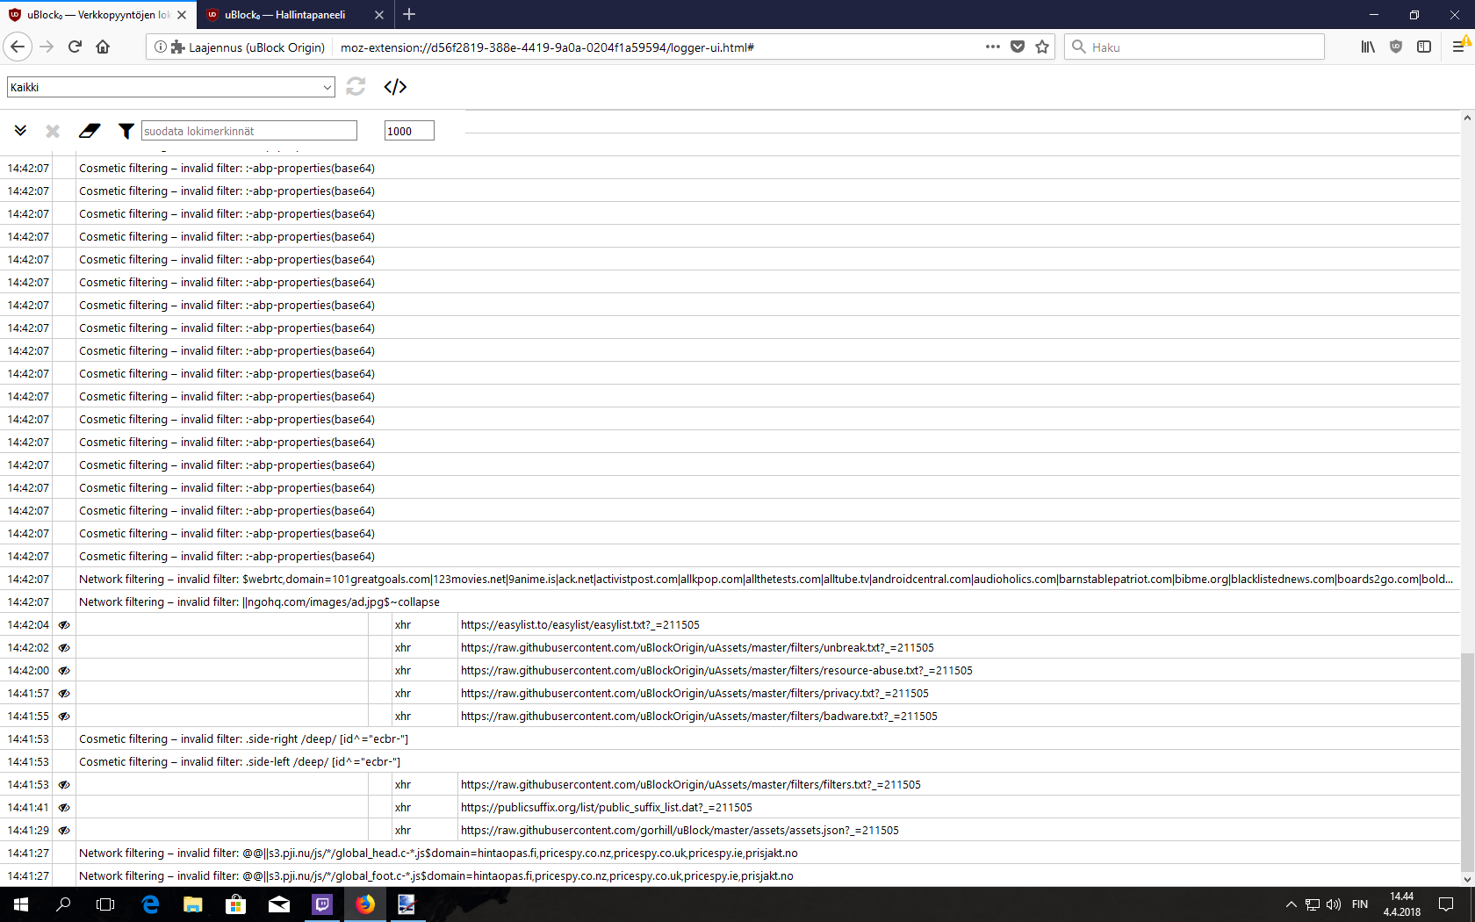Open the uBlock Origin toolbar shield icon
This screenshot has height=922, width=1475.
point(1395,47)
